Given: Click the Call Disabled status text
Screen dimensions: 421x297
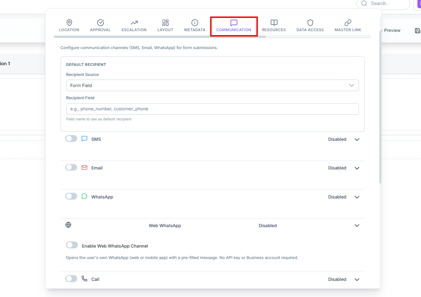Looking at the screenshot, I should 337,279.
